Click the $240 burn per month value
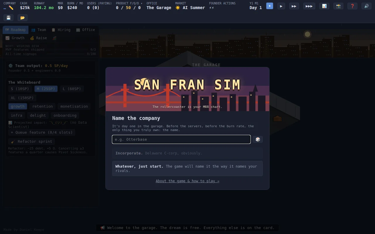 click(x=72, y=8)
